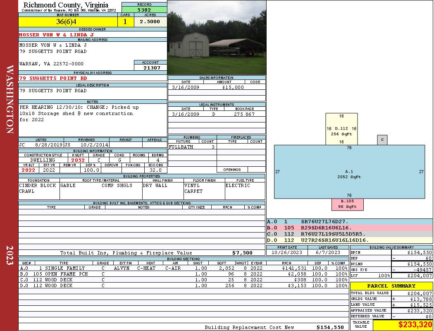This screenshot has width=434, height=331.
Task: Click inside the notes text about the hearing
Action: (x=79, y=113)
